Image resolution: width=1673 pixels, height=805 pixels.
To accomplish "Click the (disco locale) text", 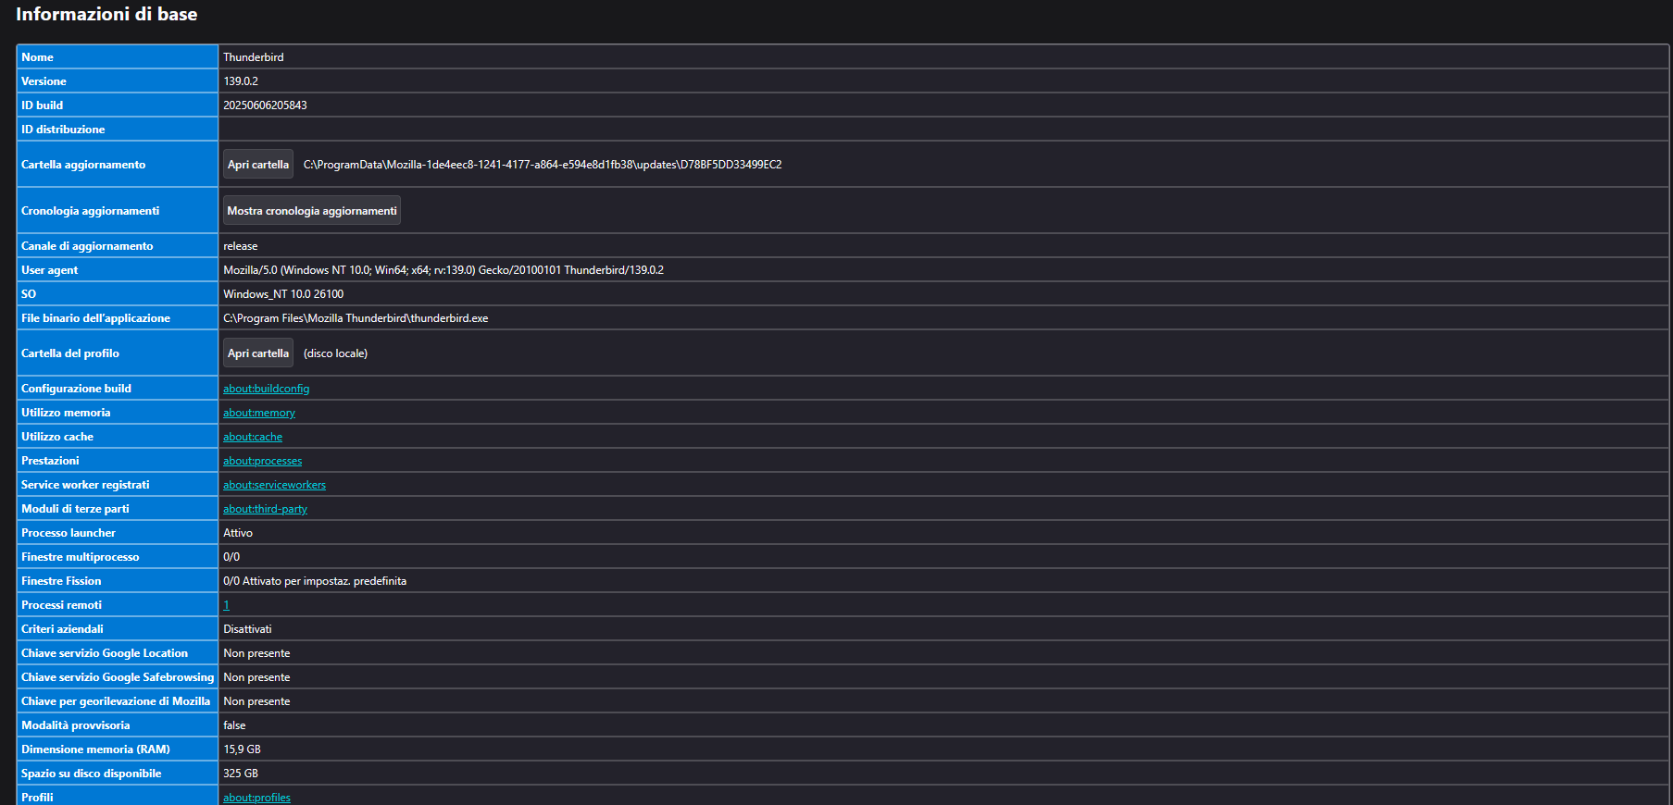I will coord(336,353).
